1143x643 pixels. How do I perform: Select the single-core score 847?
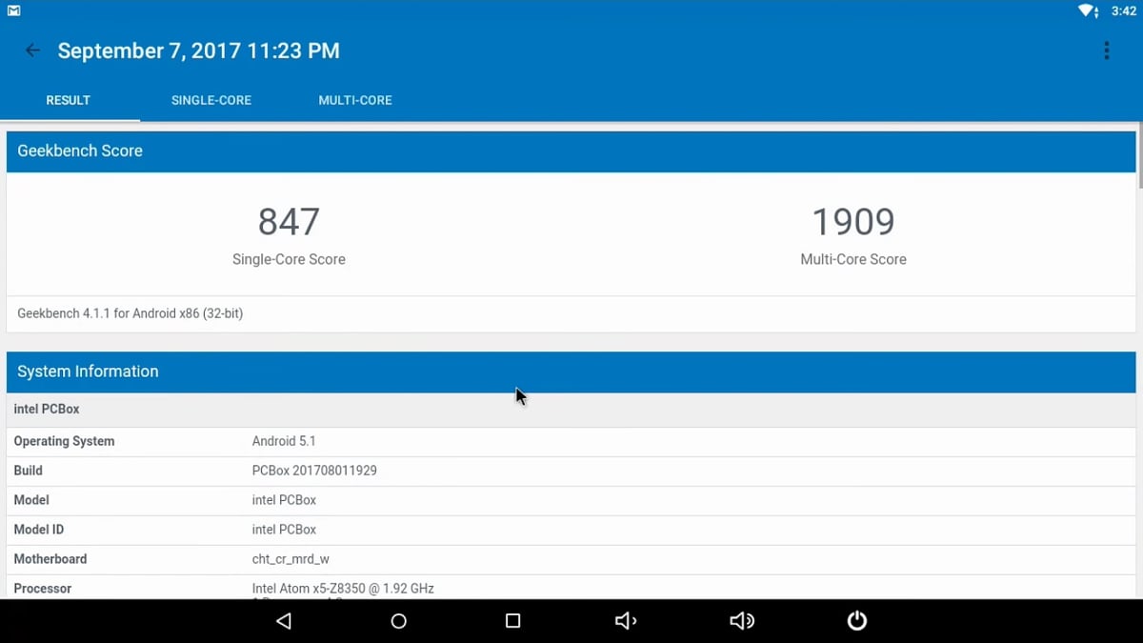click(289, 222)
